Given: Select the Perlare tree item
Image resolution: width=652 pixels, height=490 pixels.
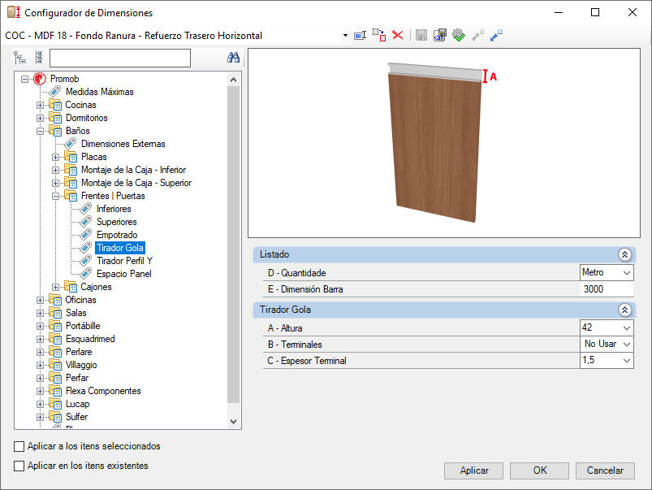Looking at the screenshot, I should click(79, 352).
